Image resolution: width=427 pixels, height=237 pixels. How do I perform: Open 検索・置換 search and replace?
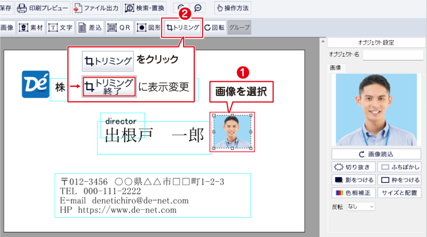coord(144,8)
